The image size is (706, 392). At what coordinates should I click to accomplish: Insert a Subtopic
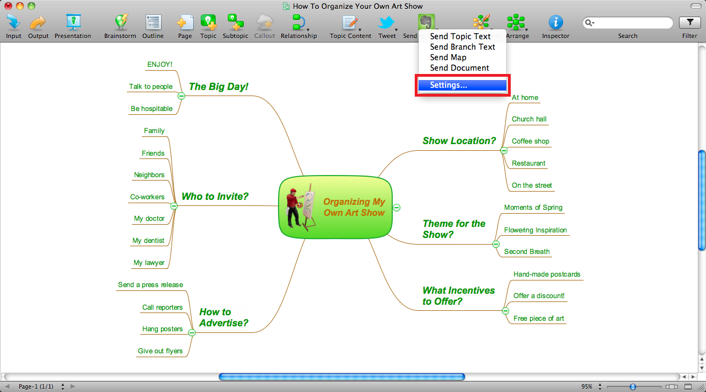(236, 23)
